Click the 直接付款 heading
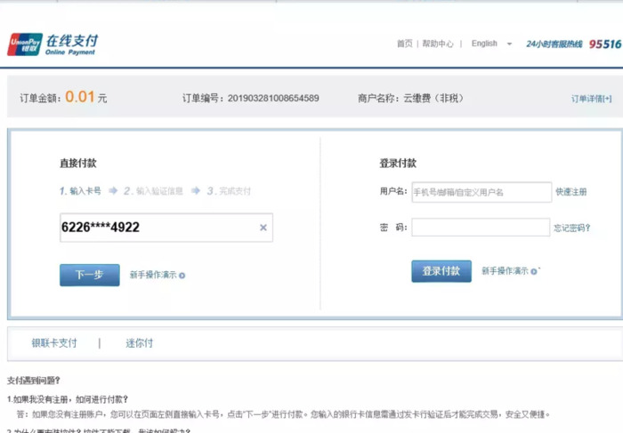The image size is (623, 433). pos(78,163)
